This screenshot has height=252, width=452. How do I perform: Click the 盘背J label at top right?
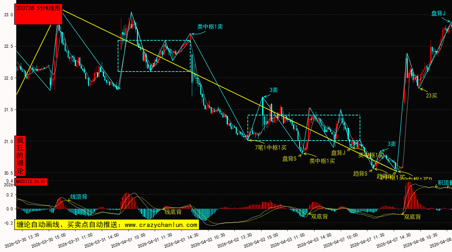[438, 13]
